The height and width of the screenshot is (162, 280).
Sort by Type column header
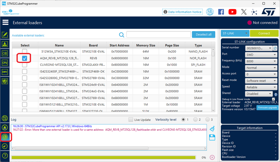coord(198,45)
